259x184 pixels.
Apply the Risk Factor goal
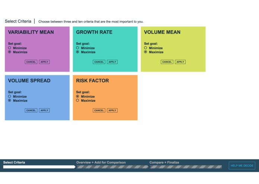(112, 110)
